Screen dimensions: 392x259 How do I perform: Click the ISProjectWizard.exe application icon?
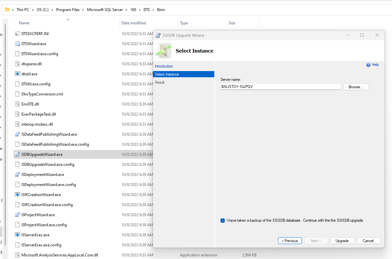coord(18,215)
